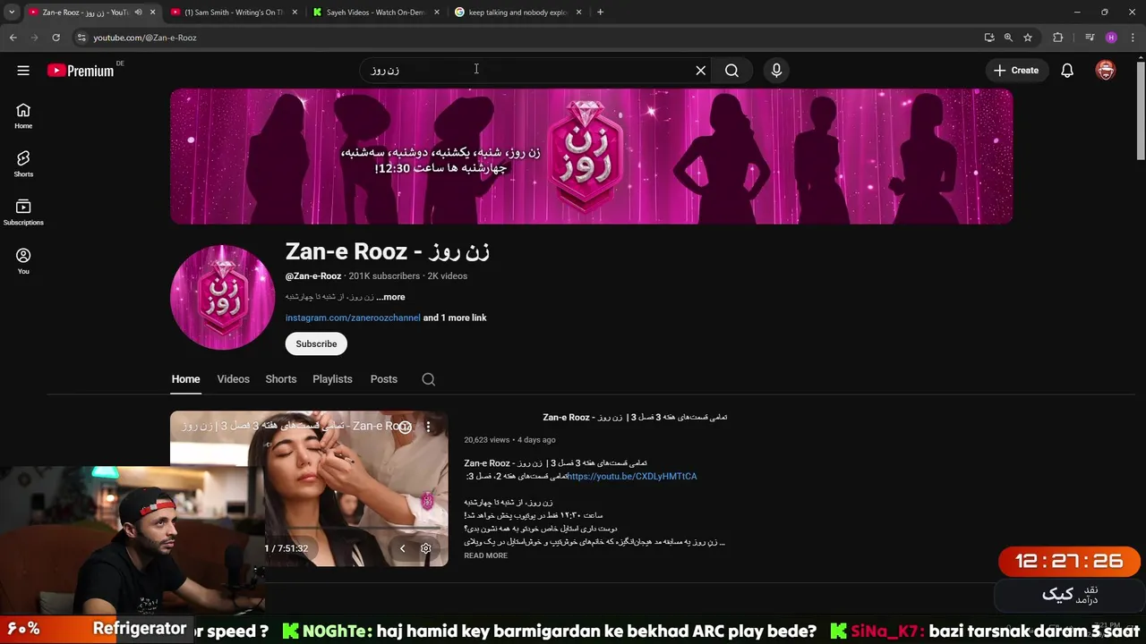
Task: Open Chrome zoom magnifier in address bar
Action: [x=1008, y=38]
